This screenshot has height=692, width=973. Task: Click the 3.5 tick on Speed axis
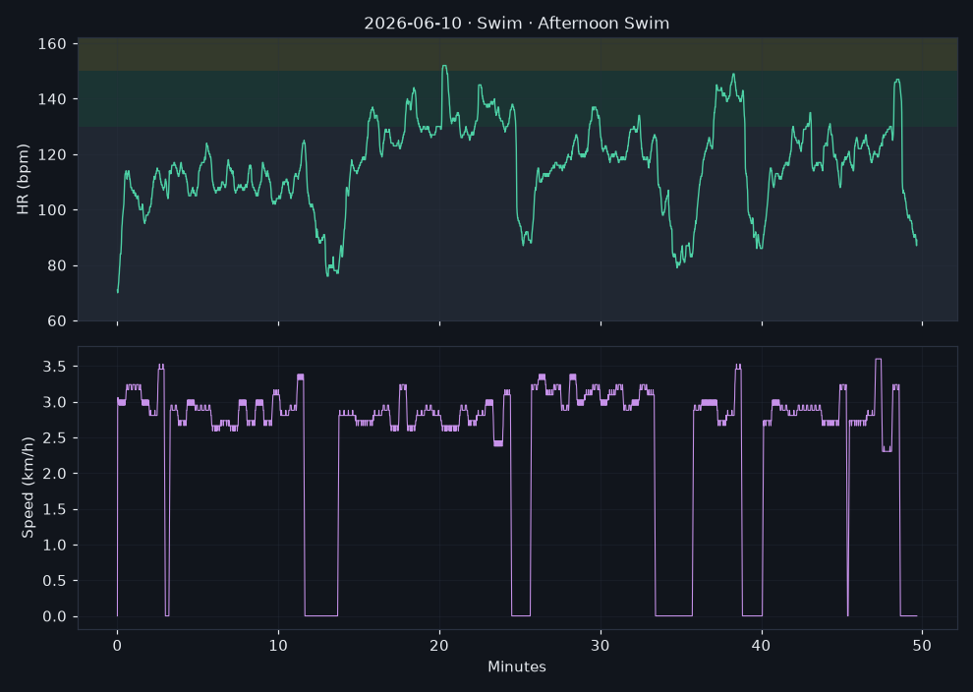55,367
